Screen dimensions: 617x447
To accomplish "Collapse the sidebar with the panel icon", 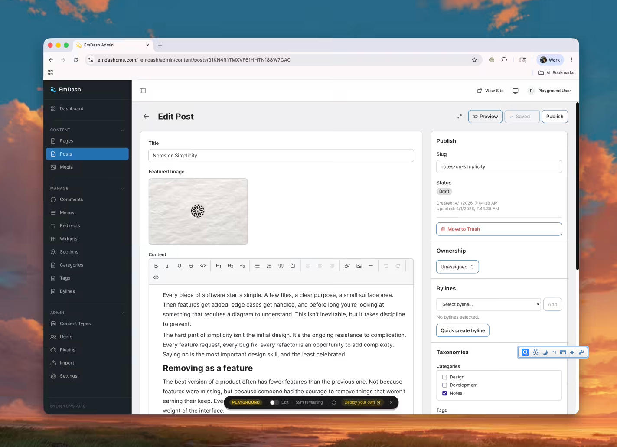I will (143, 91).
